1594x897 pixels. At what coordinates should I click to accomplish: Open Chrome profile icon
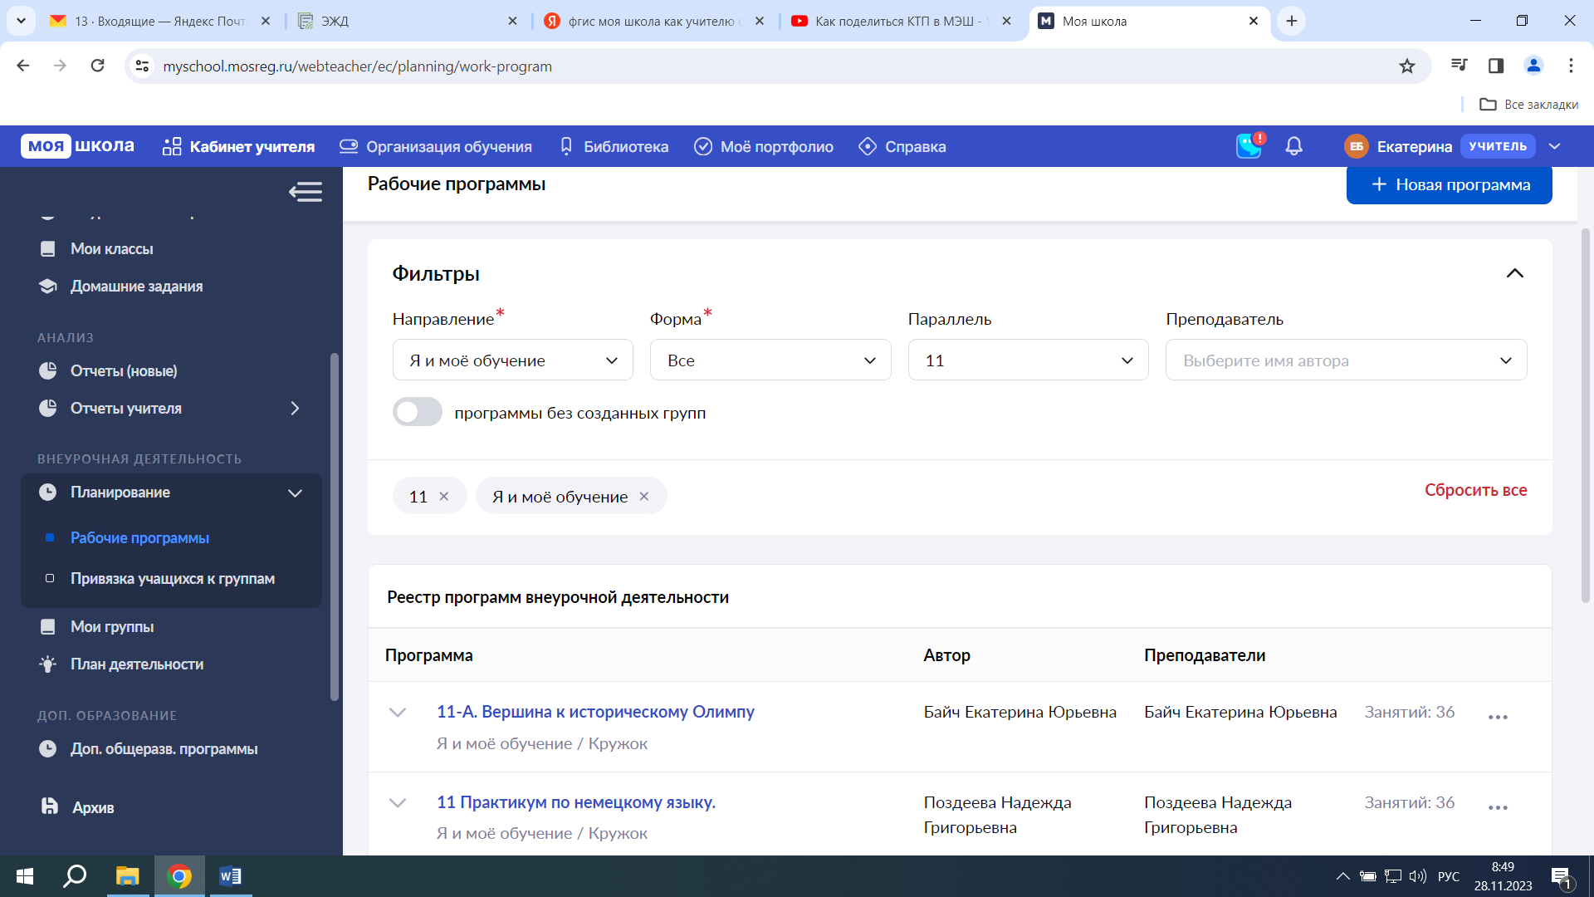pyautogui.click(x=1533, y=66)
